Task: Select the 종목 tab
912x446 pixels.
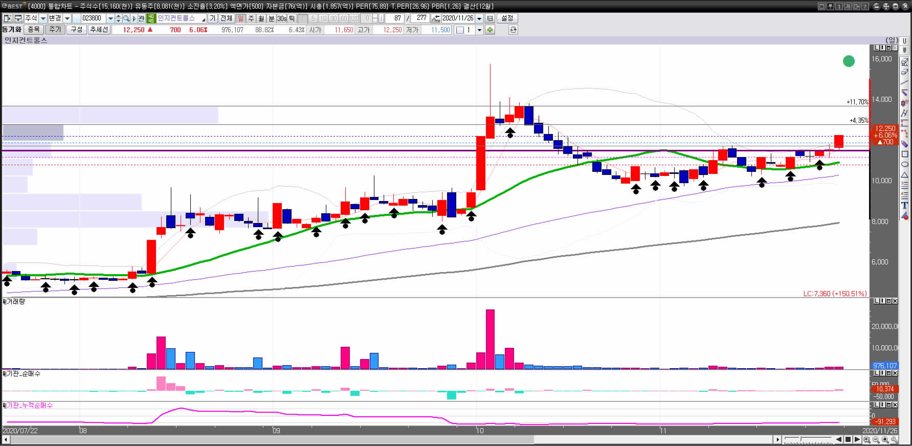Action: click(x=34, y=30)
